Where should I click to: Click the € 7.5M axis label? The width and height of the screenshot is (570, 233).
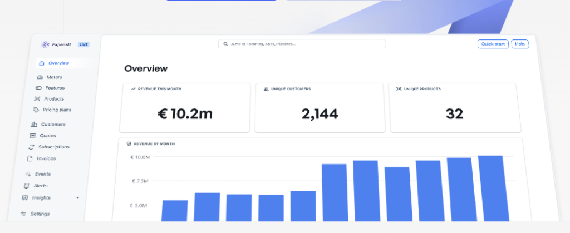(140, 181)
